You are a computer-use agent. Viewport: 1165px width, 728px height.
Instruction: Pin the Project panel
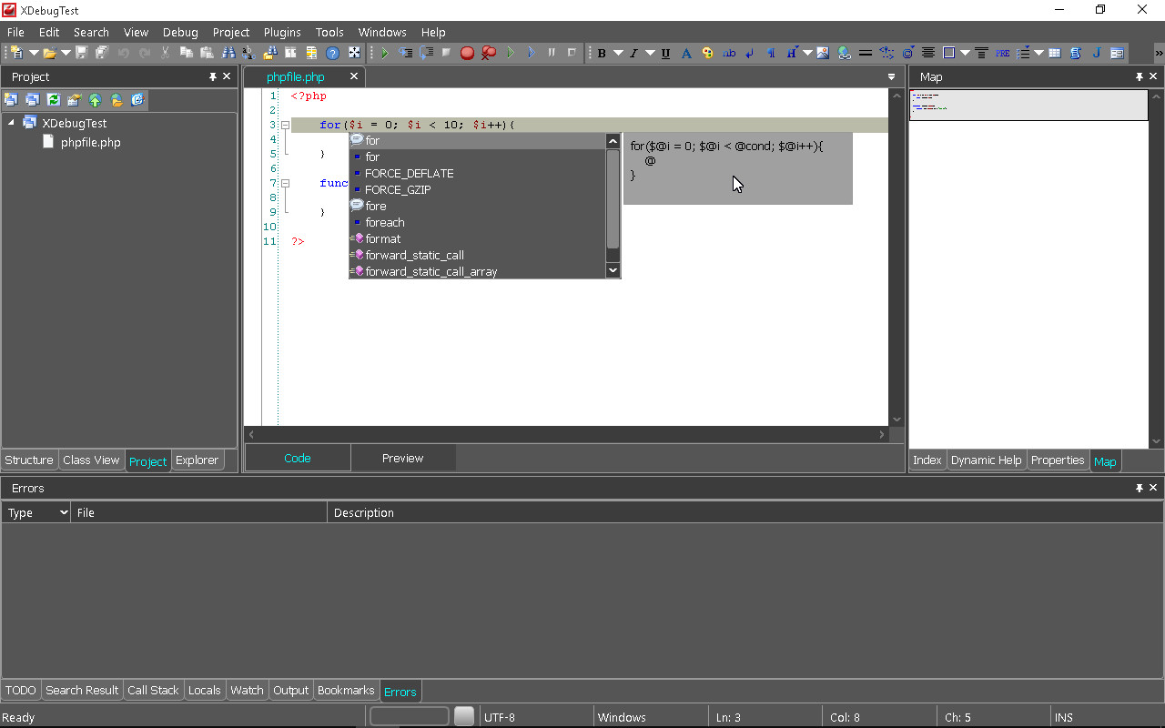tap(213, 77)
